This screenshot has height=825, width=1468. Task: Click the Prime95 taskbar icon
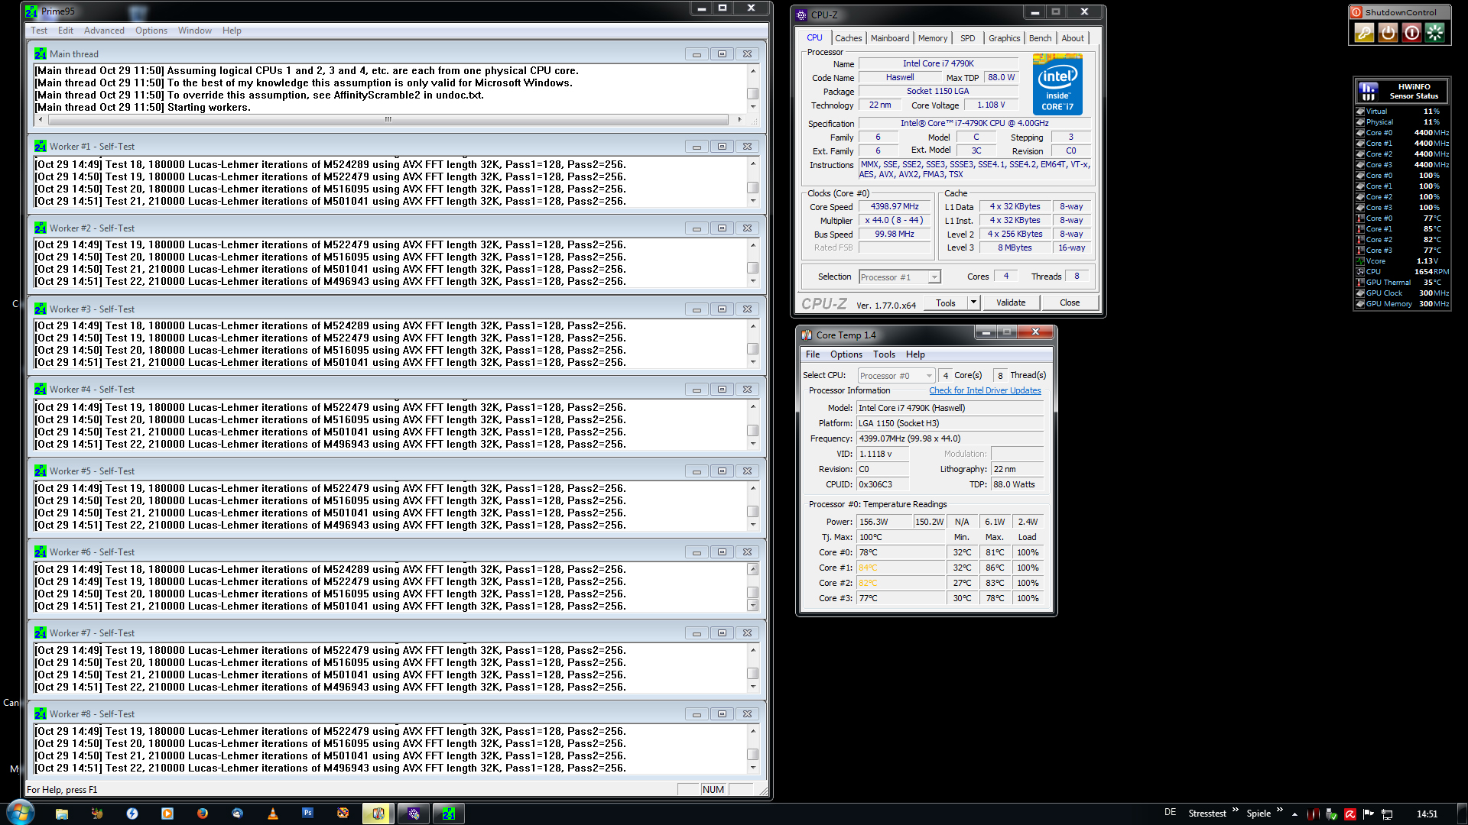pyautogui.click(x=449, y=814)
